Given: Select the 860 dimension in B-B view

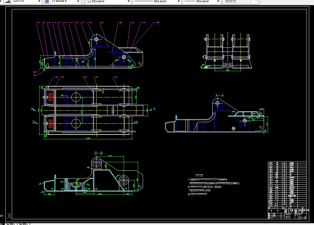Looking at the screenshot, I should tap(110, 156).
